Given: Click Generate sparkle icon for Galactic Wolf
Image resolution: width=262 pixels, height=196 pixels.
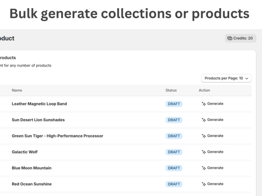Looking at the screenshot, I should (x=204, y=152).
